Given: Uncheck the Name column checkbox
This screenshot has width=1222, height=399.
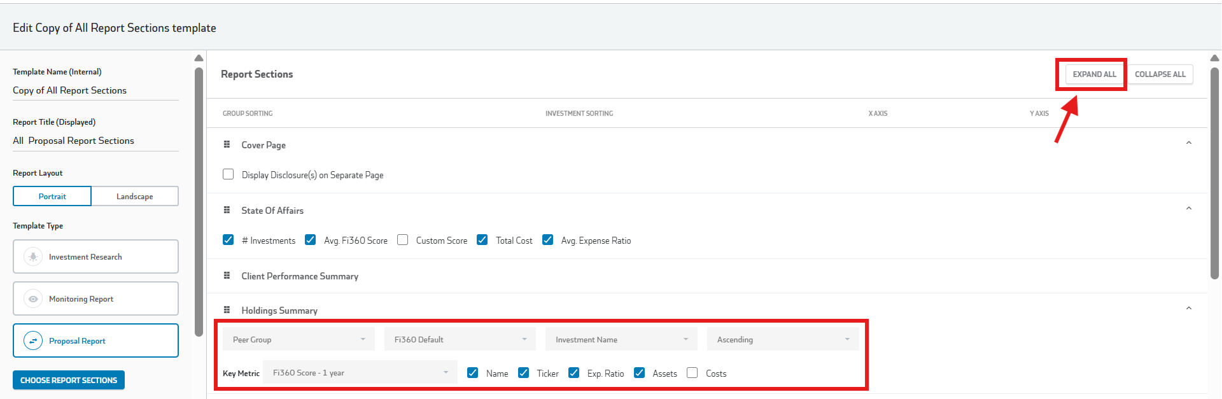Looking at the screenshot, I should pyautogui.click(x=473, y=373).
